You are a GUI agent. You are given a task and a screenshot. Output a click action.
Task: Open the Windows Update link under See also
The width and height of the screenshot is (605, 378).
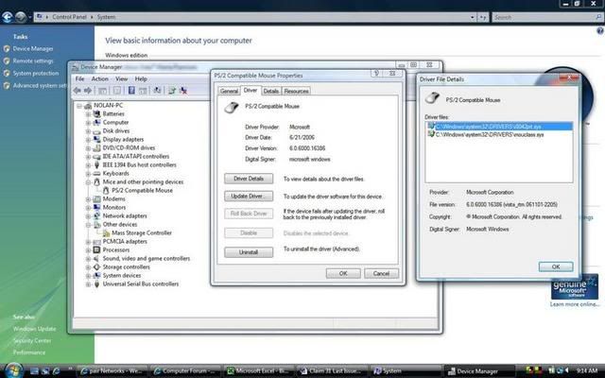[x=34, y=329]
